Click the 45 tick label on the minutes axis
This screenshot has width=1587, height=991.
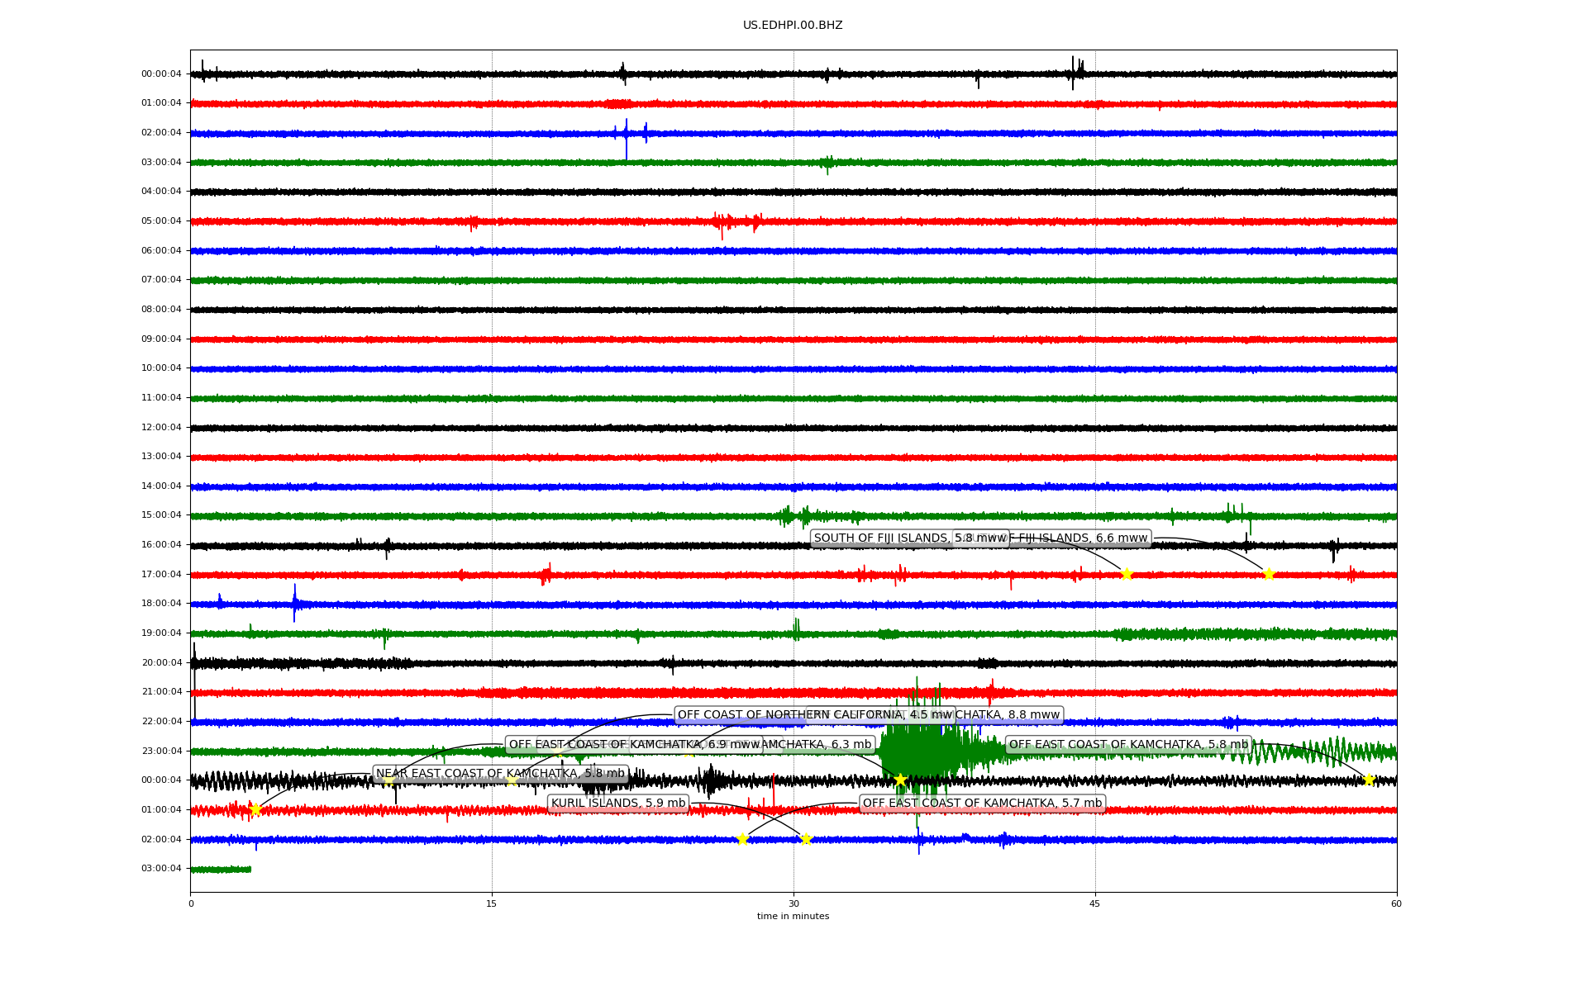coord(1095,903)
